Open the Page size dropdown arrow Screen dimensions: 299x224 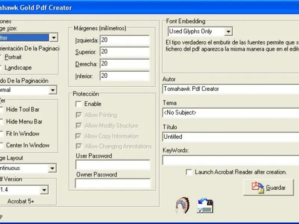53,38
